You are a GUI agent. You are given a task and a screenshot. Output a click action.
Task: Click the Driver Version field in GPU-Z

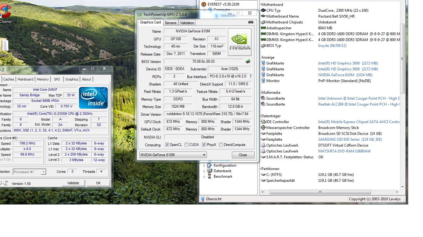click(x=207, y=114)
